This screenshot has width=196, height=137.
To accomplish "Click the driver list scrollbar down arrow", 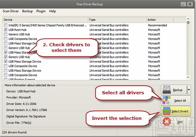I will pos(188,77).
